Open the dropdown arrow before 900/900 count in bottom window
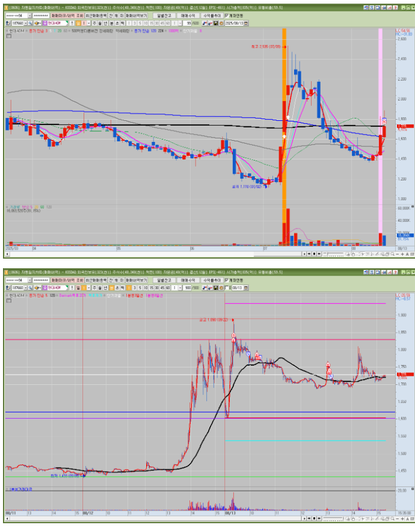415x528 pixels. (179, 288)
